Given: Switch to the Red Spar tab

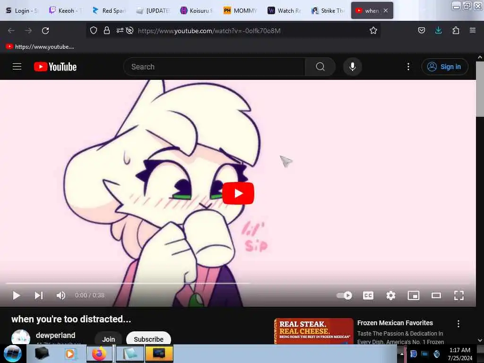Looking at the screenshot, I should (x=109, y=10).
